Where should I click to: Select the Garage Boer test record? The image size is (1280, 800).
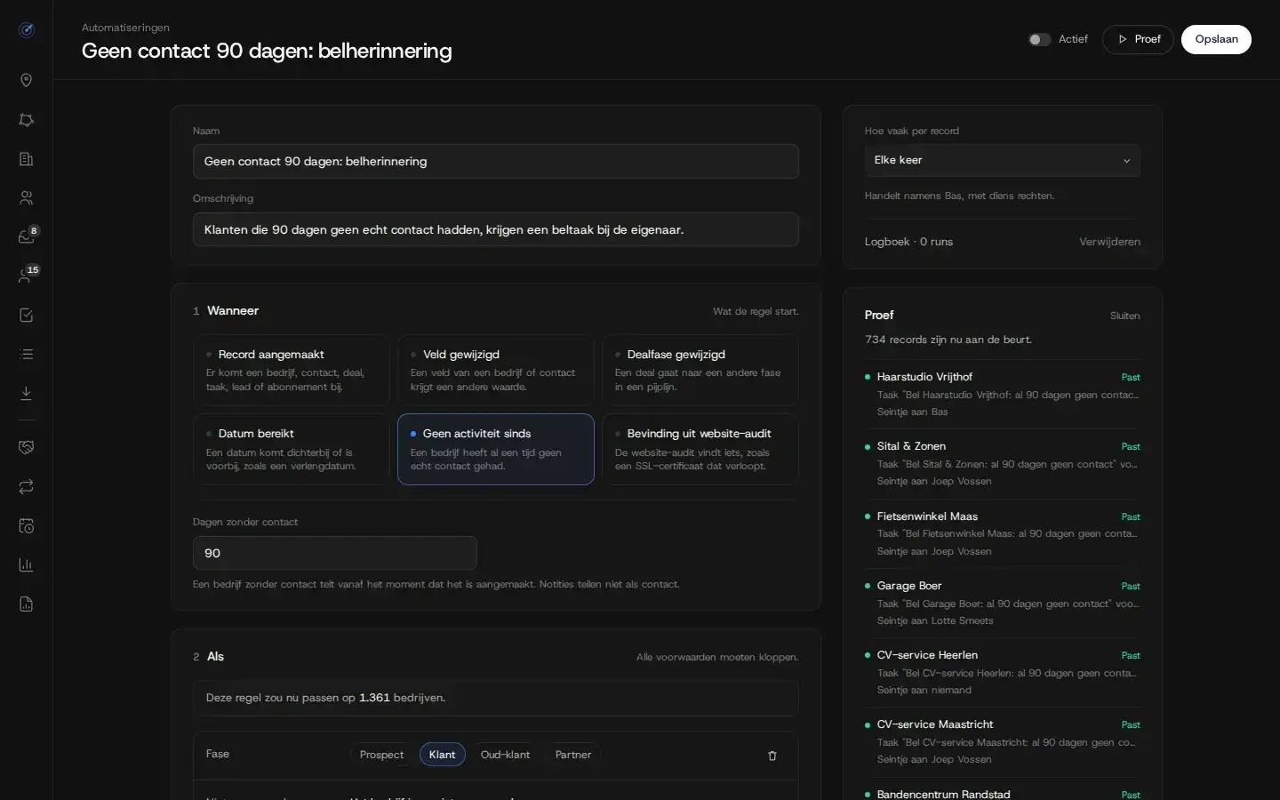1003,604
